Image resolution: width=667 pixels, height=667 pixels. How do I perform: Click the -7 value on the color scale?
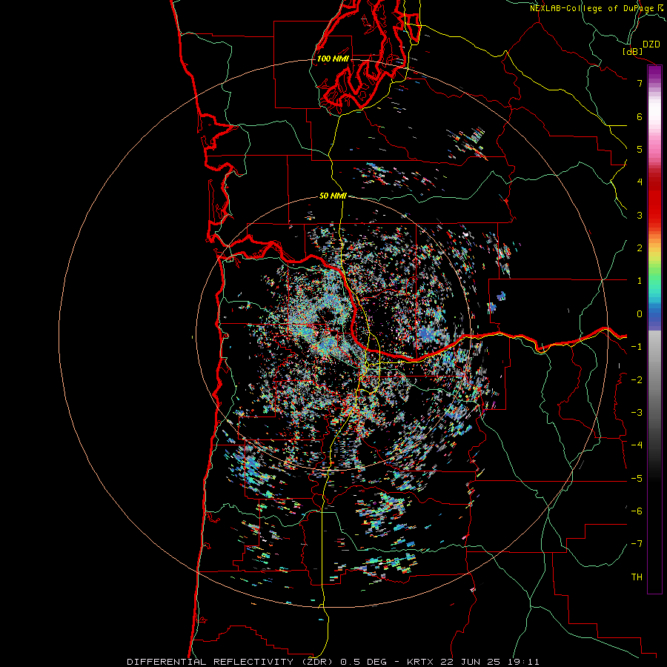pos(637,544)
